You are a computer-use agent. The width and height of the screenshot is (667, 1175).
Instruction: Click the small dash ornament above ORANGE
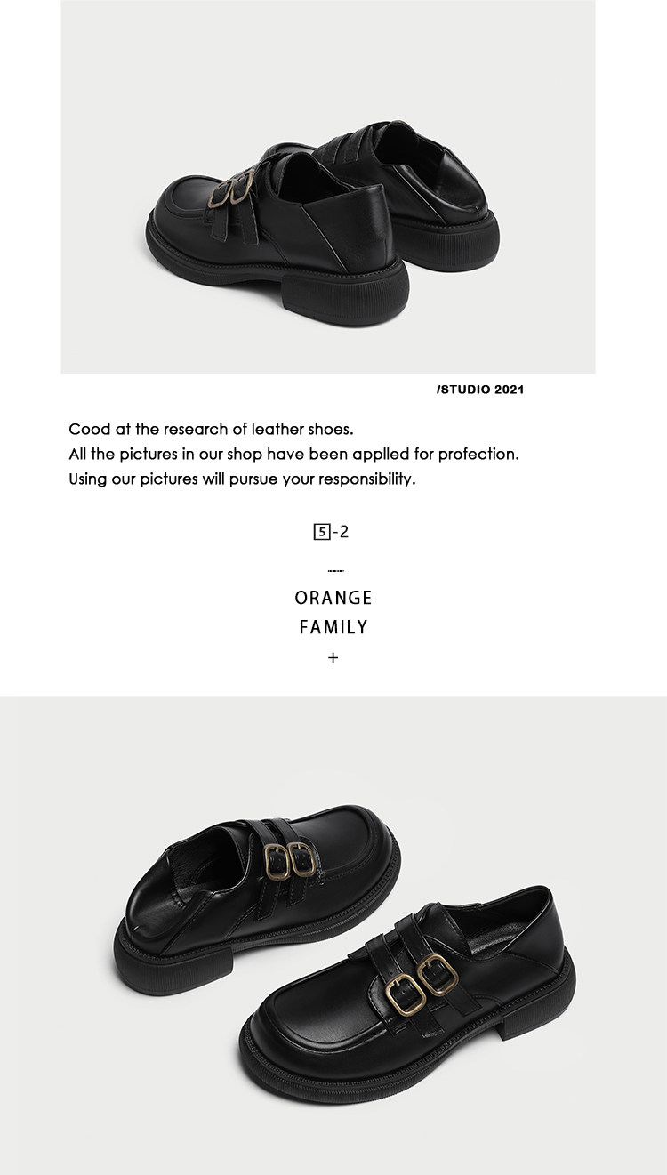coord(335,570)
